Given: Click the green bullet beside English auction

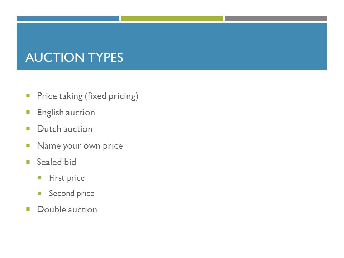Looking at the screenshot, I should [28, 112].
